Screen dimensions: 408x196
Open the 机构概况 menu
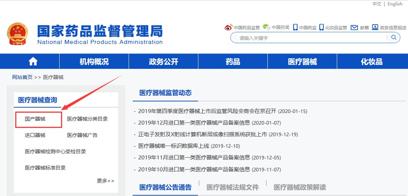[x=94, y=62]
